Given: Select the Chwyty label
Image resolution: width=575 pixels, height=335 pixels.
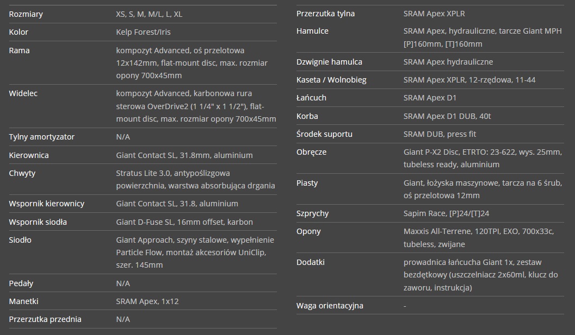Looking at the screenshot, I should (x=22, y=173).
